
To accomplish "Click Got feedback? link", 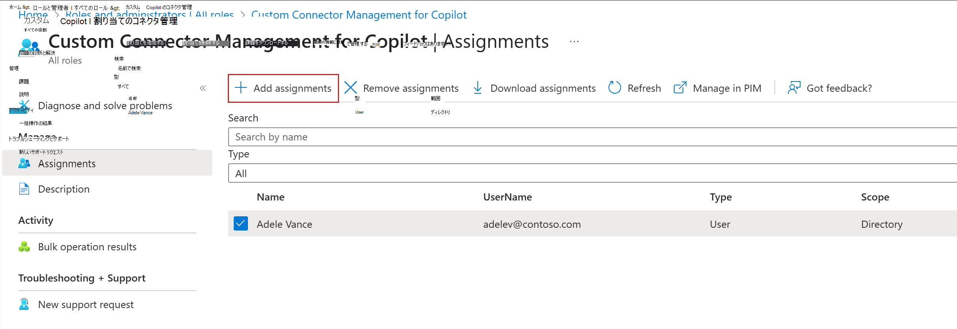I will coord(830,88).
